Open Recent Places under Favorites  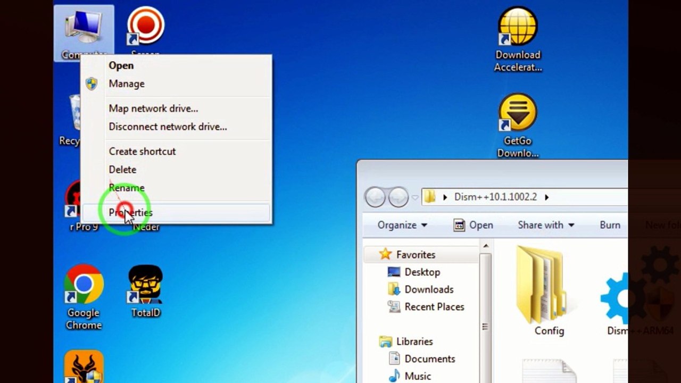pos(426,307)
